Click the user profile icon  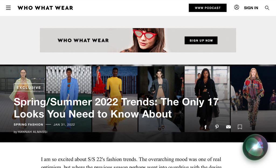(237, 7)
